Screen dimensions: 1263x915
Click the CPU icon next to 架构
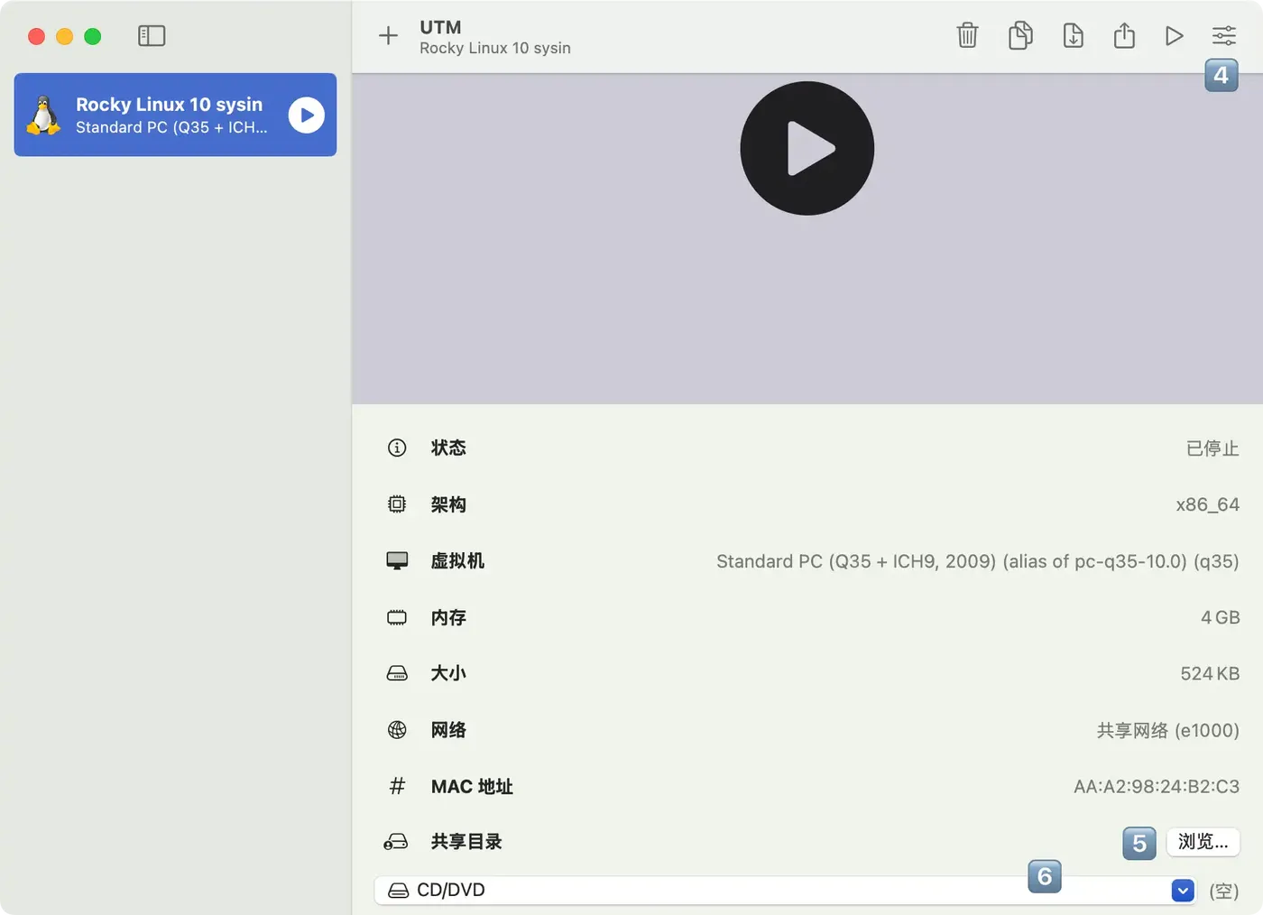397,504
